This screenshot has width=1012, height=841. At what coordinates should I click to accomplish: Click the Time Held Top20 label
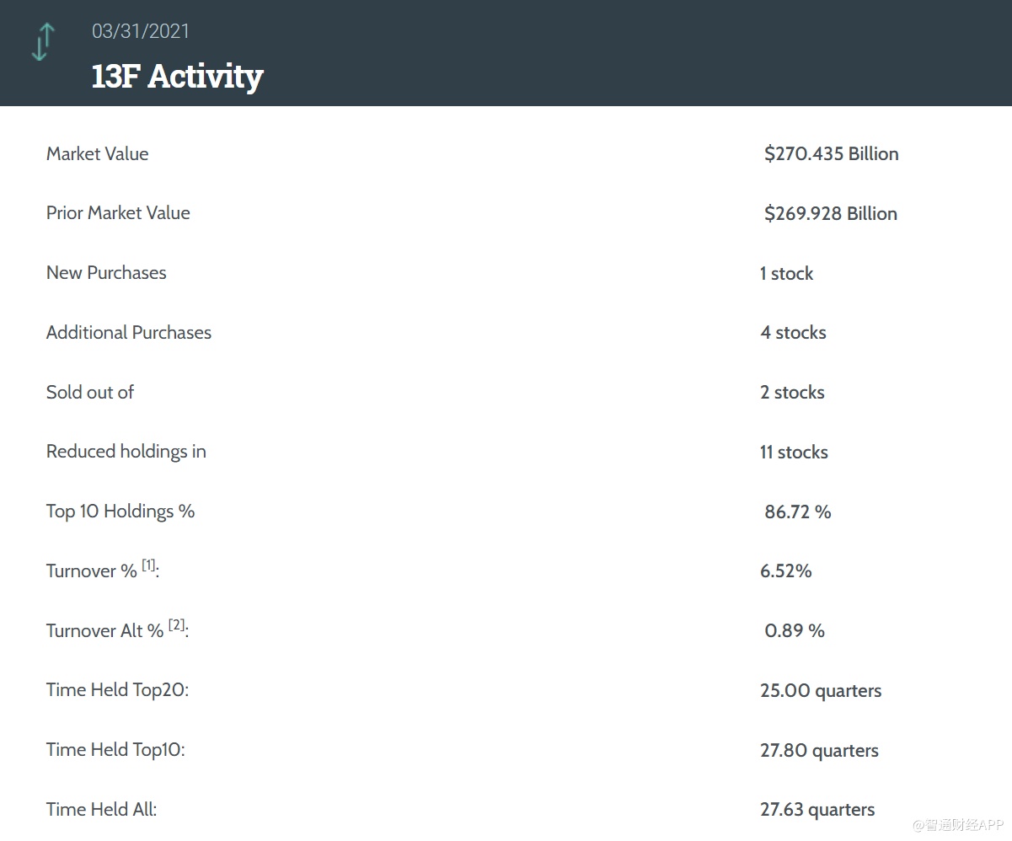[x=117, y=690]
